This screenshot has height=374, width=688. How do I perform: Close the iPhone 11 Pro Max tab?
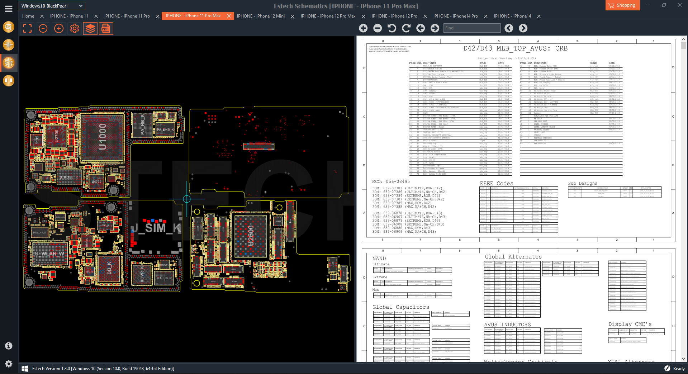click(229, 16)
